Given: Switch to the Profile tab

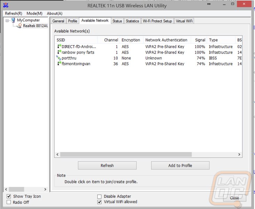Looking at the screenshot, I should [x=72, y=21].
